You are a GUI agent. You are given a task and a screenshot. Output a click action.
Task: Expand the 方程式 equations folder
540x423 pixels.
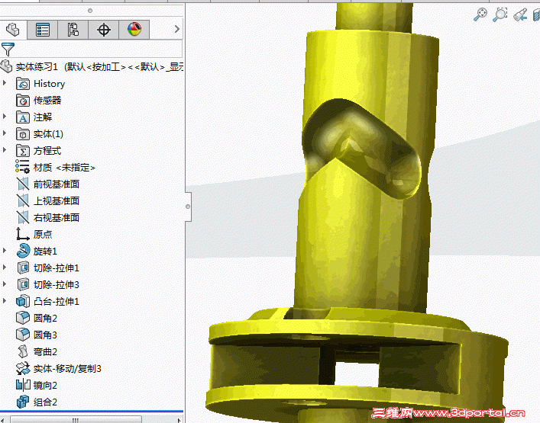click(5, 150)
